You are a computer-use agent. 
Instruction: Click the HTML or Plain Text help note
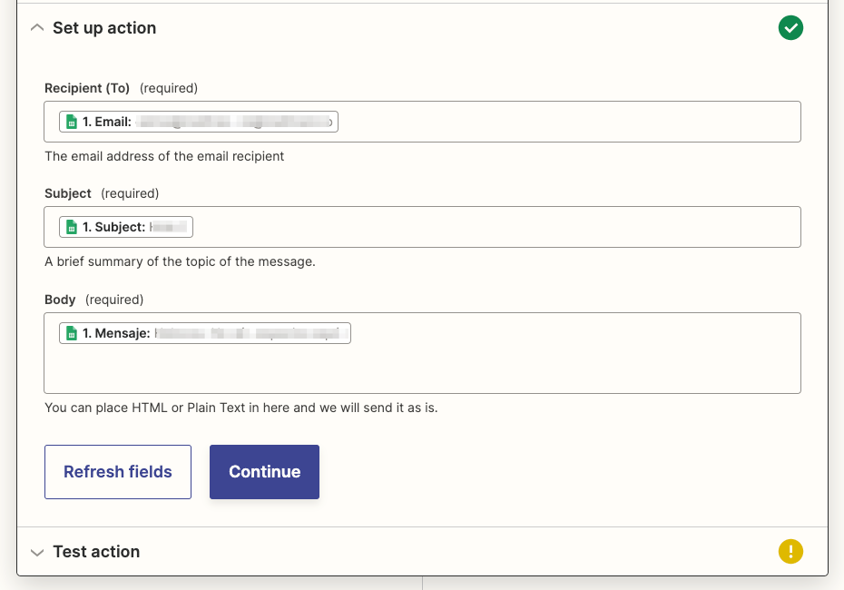click(x=240, y=408)
